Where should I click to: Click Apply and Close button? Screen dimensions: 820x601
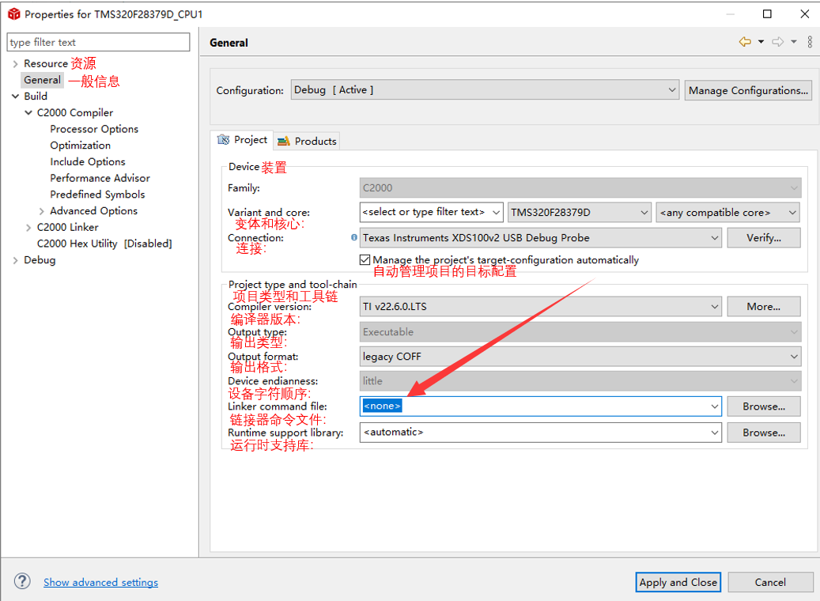click(678, 582)
